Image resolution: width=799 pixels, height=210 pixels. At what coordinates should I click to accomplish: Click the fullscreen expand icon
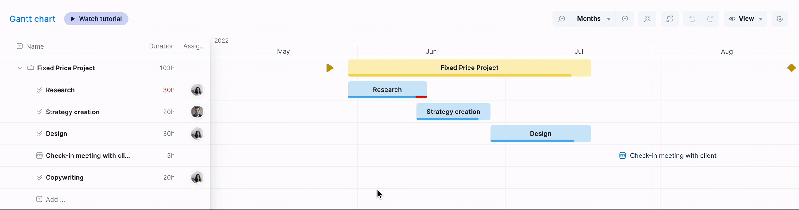click(670, 19)
